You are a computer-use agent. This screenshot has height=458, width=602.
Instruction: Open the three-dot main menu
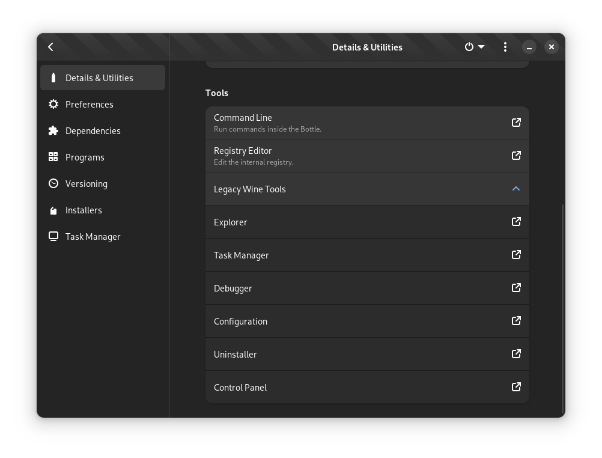click(505, 47)
